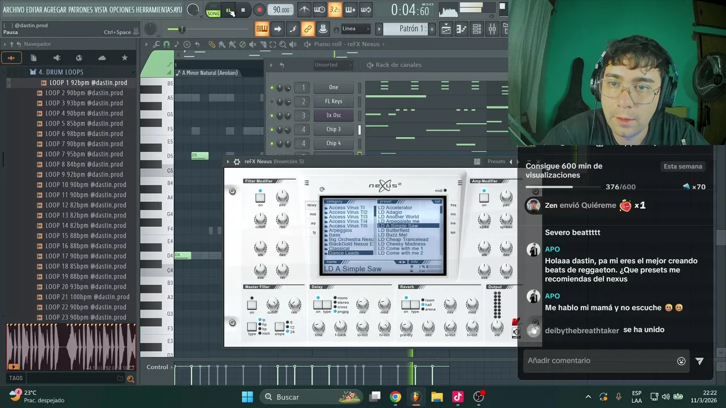Open the Nexus mod tab button

point(313,214)
